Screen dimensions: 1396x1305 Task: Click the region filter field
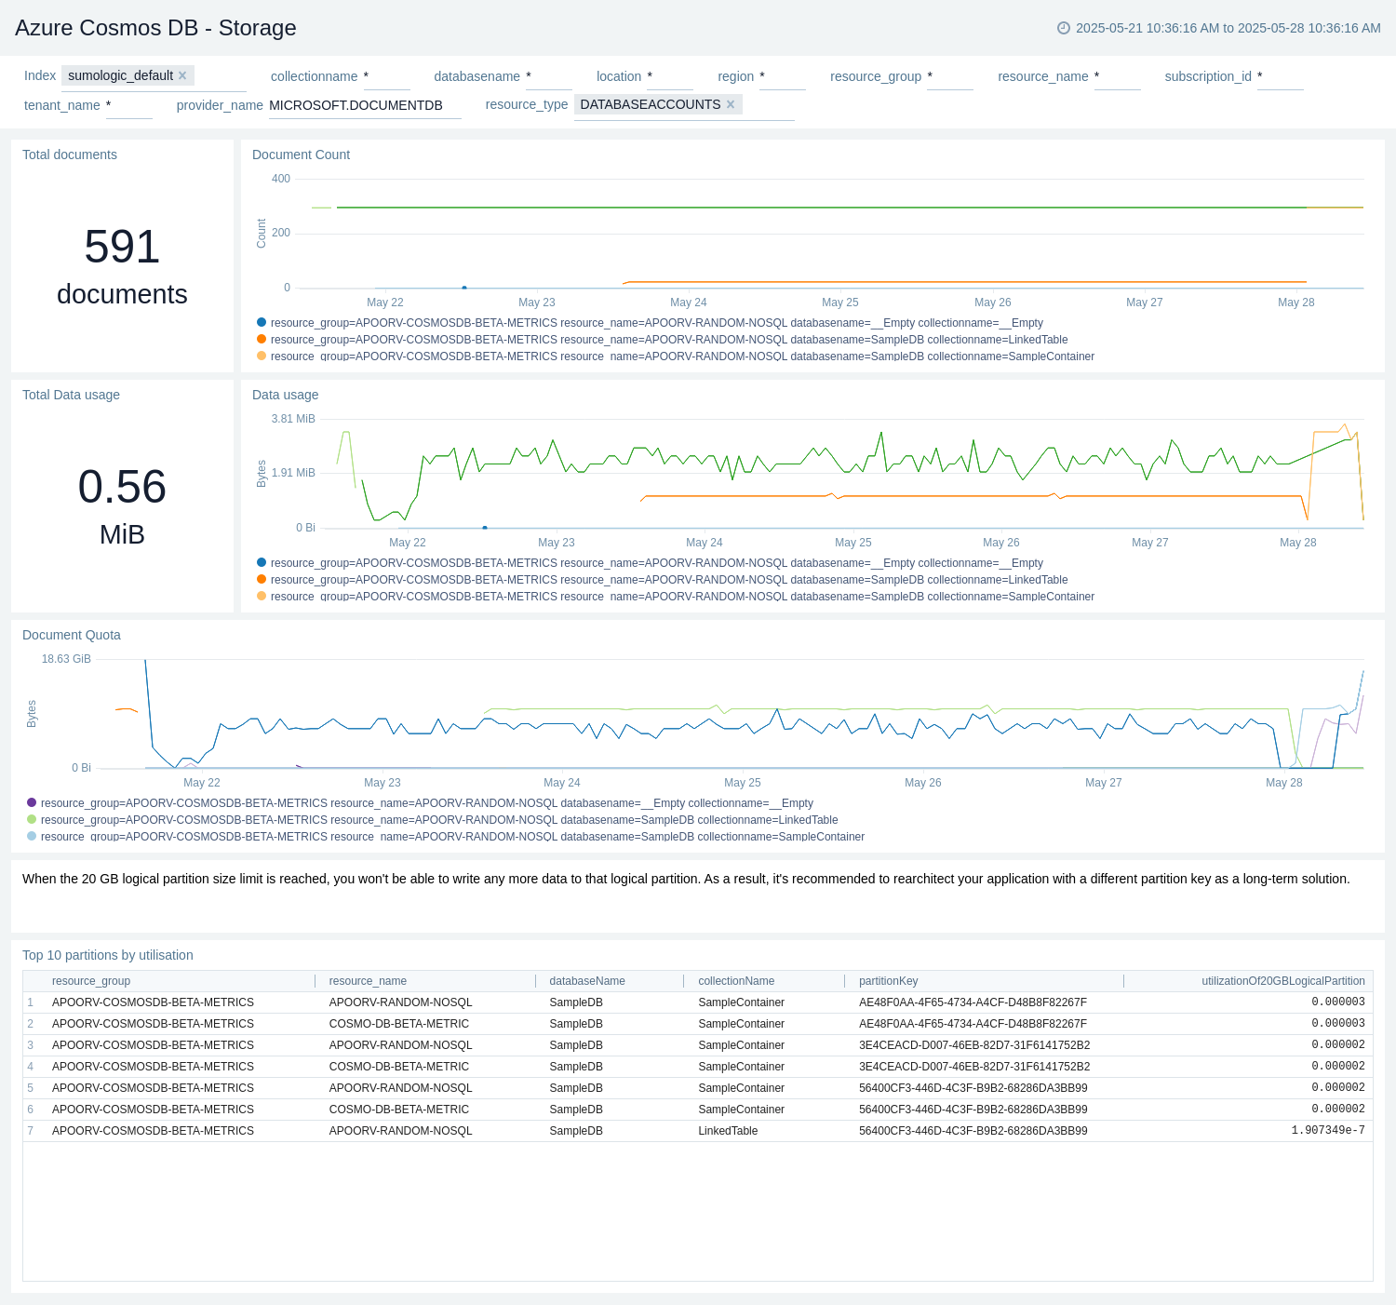coord(783,77)
